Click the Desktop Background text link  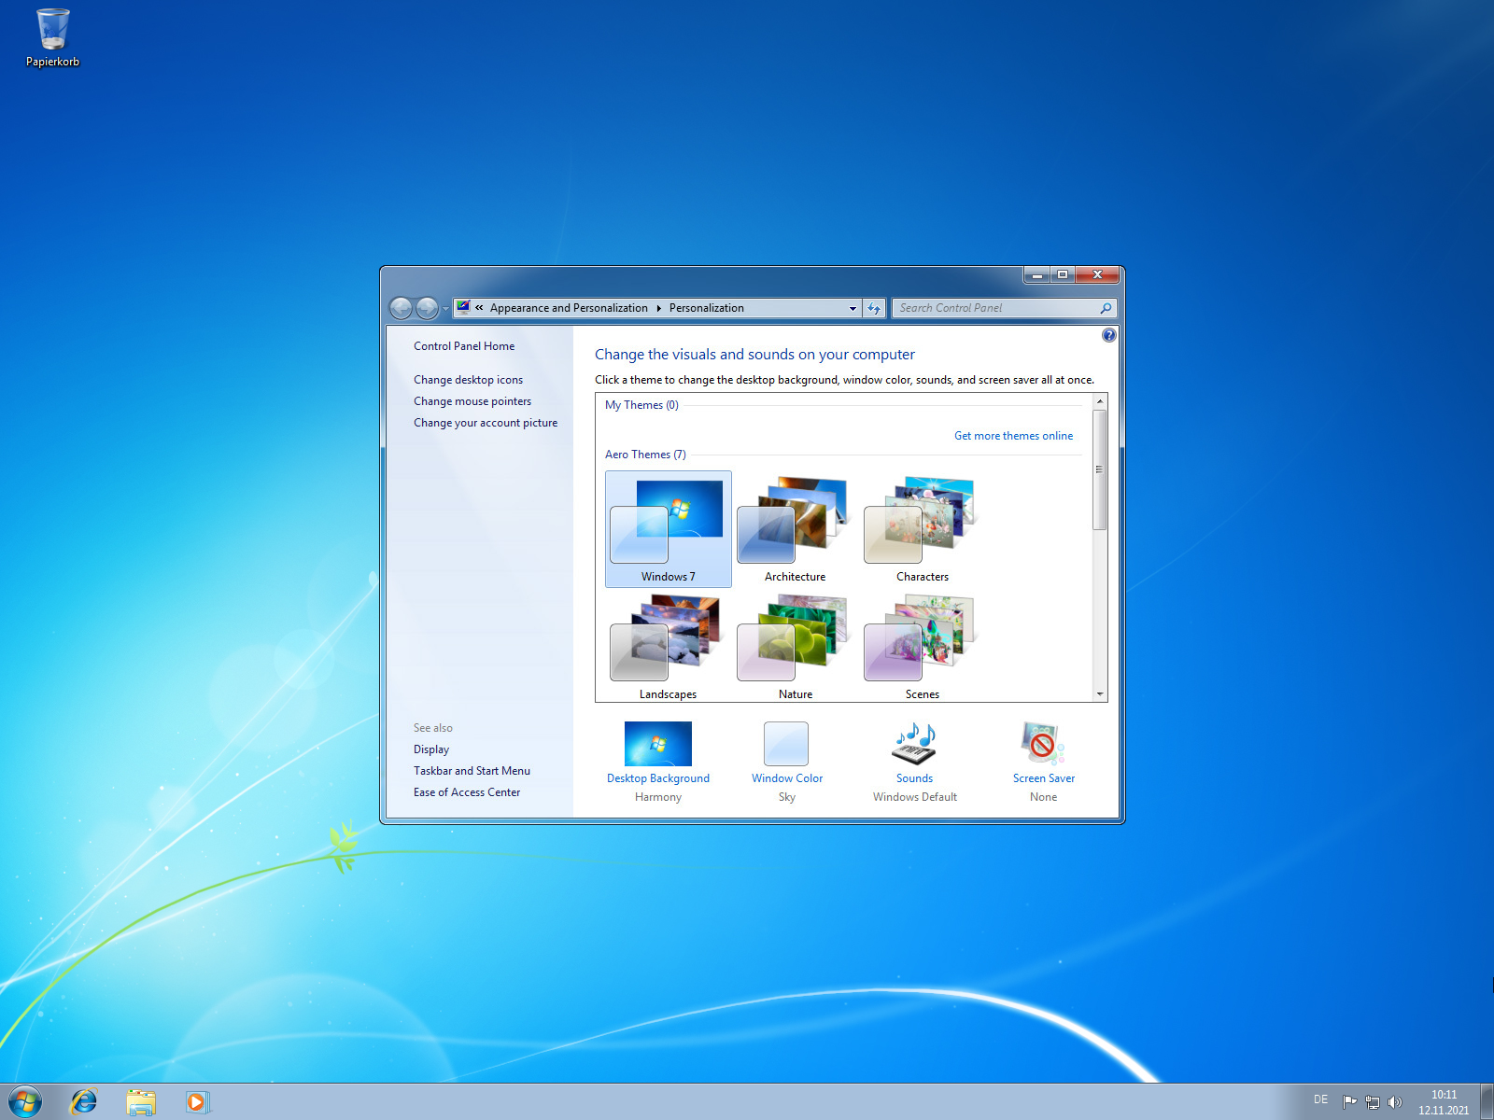click(658, 778)
